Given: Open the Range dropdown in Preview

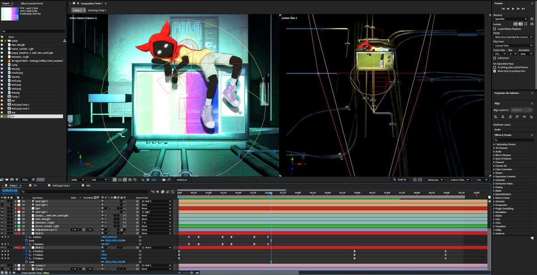Looking at the screenshot, I should [x=514, y=37].
